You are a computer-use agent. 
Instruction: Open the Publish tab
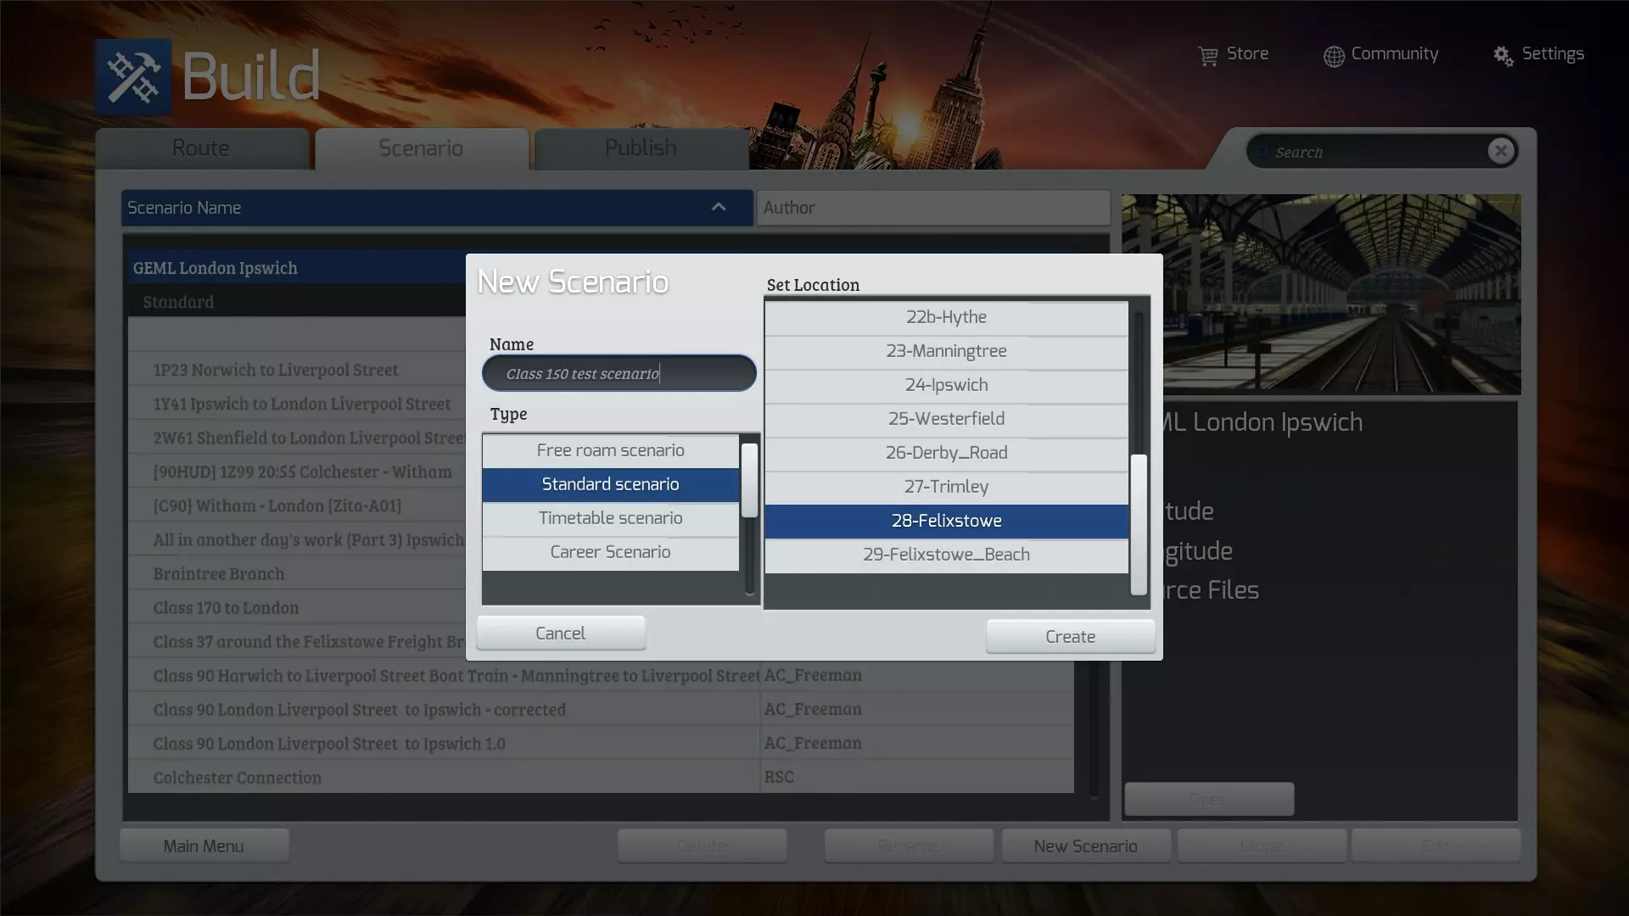coord(641,148)
